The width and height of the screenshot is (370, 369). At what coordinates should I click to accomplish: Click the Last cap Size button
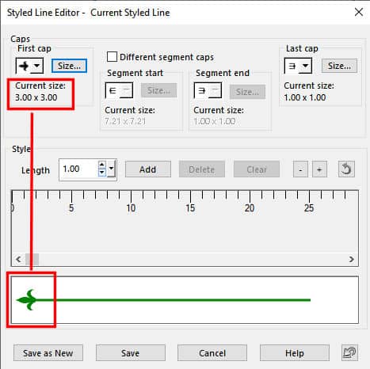339,66
